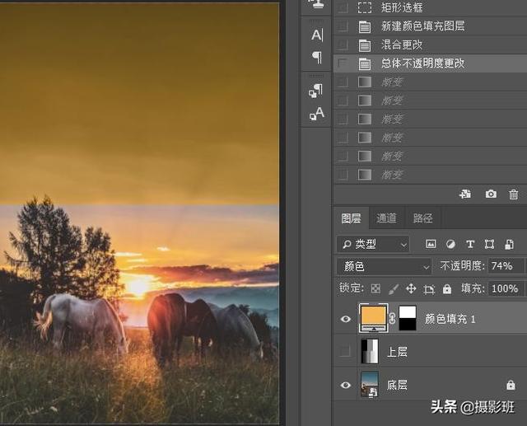Switch to the 图层 tab
The width and height of the screenshot is (527, 426).
coord(352,218)
